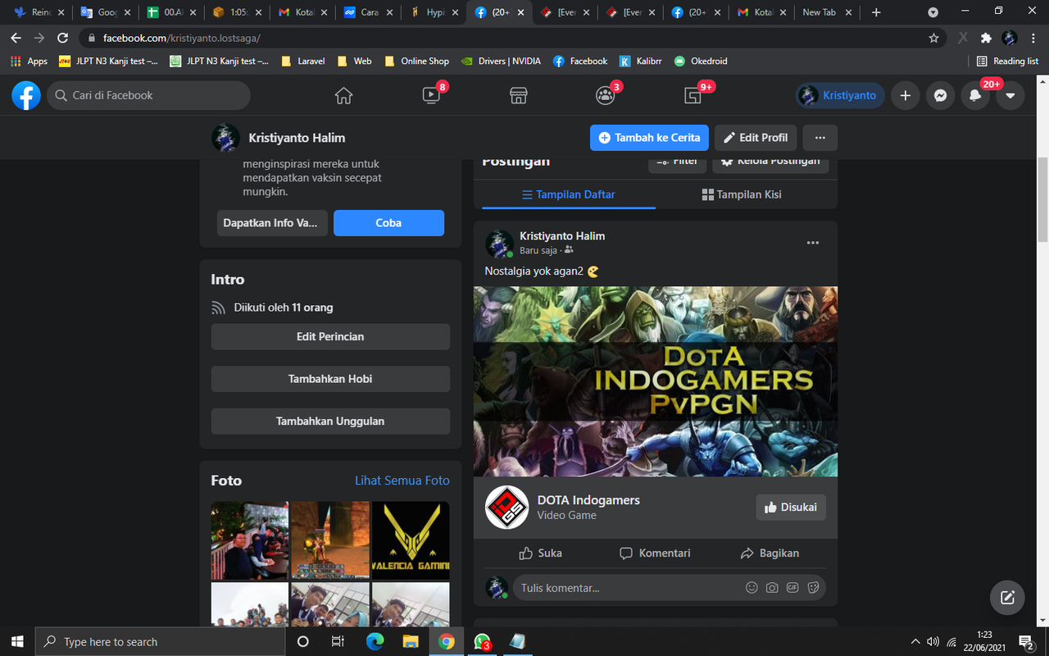The width and height of the screenshot is (1049, 656).
Task: Click Kristiyanto profile chip in header
Action: (841, 95)
